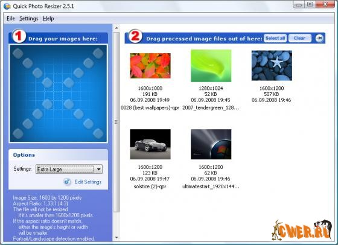
Task: Click the left panel scroll up arrow
Action: tap(116, 28)
